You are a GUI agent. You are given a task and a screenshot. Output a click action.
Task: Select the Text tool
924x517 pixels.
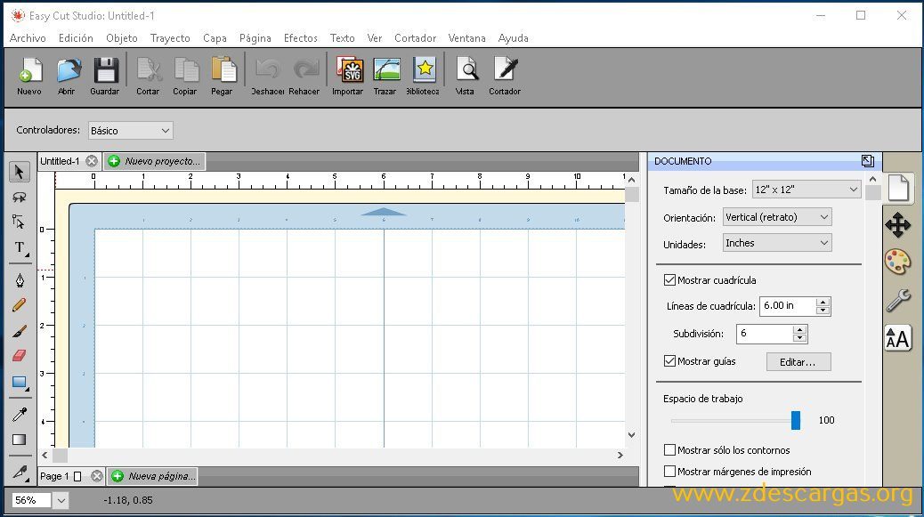[x=20, y=247]
